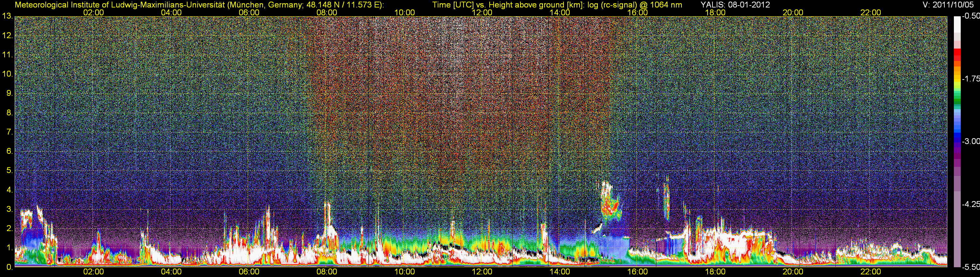Image resolution: width=980 pixels, height=277 pixels.
Task: Click the 22:00 label on the top time axis
Action: [x=871, y=12]
